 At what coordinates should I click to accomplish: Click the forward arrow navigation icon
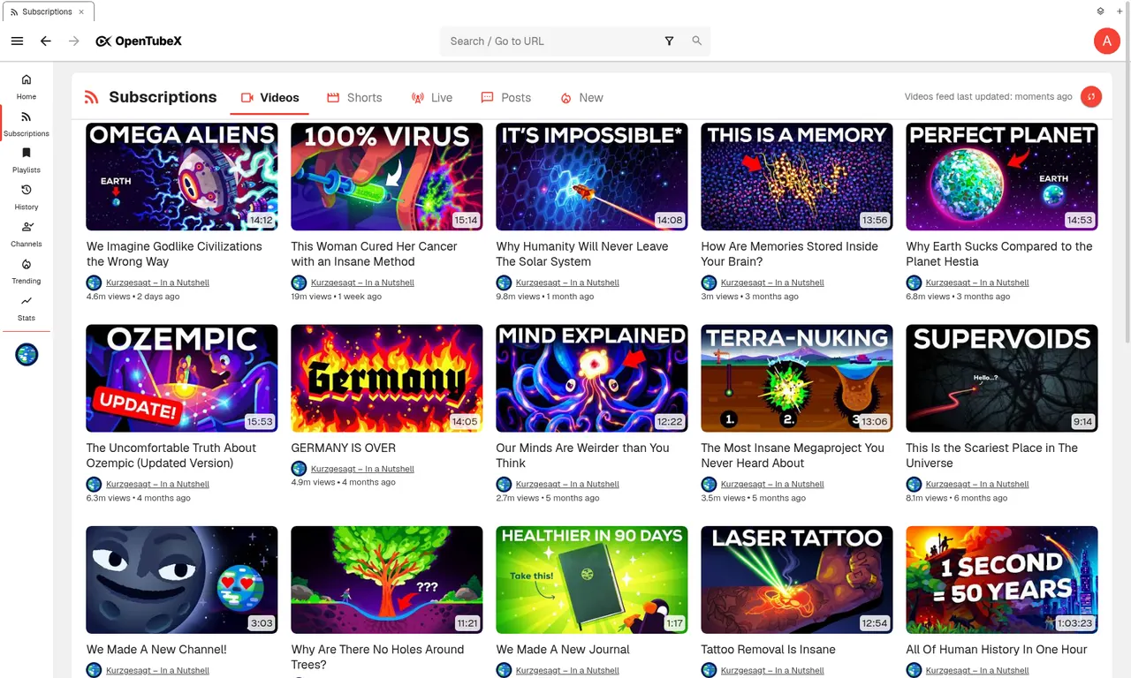coord(74,41)
